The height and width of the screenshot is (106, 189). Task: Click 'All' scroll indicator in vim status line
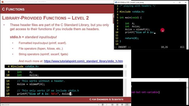point(182,47)
